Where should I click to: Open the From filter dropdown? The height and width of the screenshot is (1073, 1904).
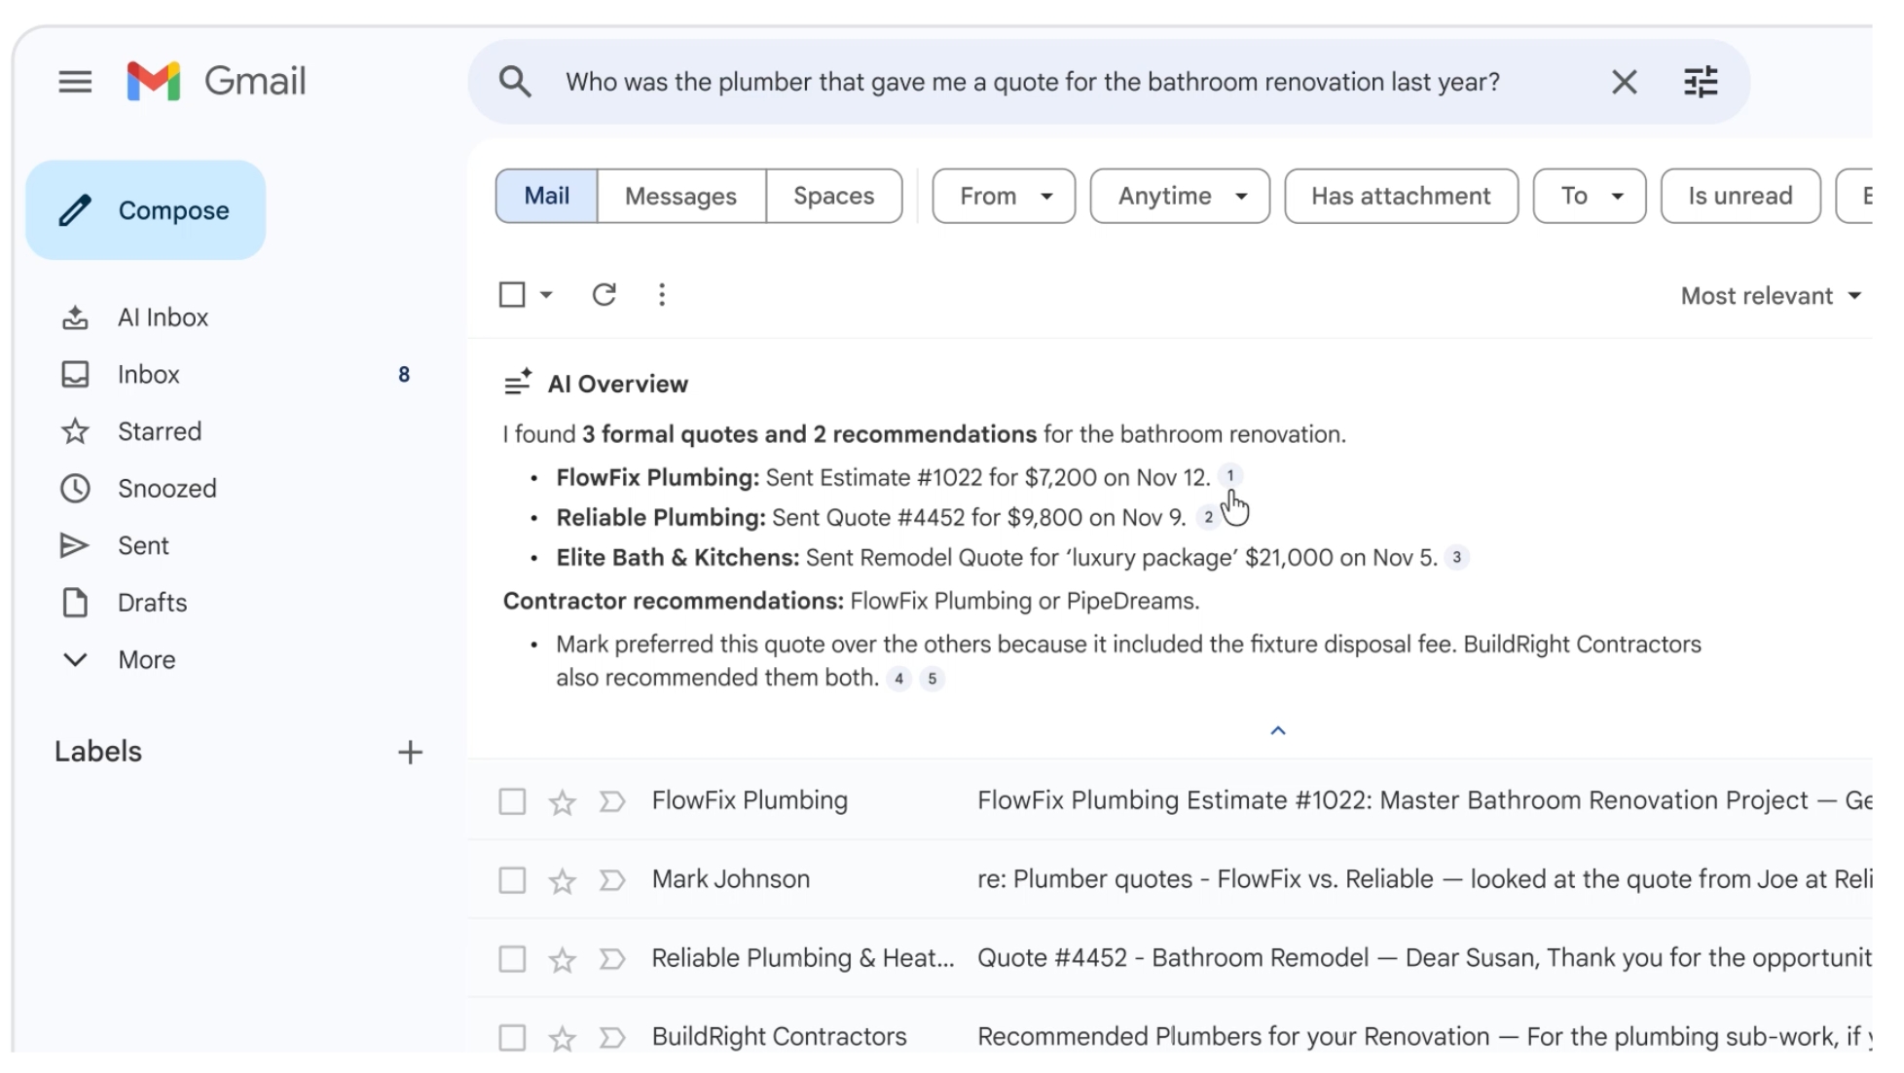tap(1004, 196)
